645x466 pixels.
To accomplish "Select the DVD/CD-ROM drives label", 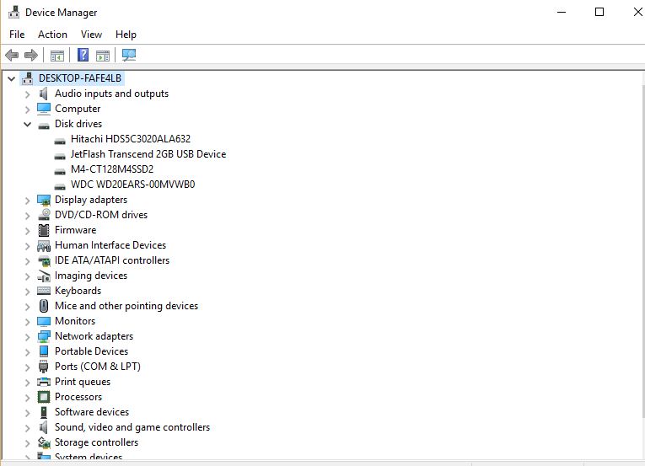I will (101, 215).
